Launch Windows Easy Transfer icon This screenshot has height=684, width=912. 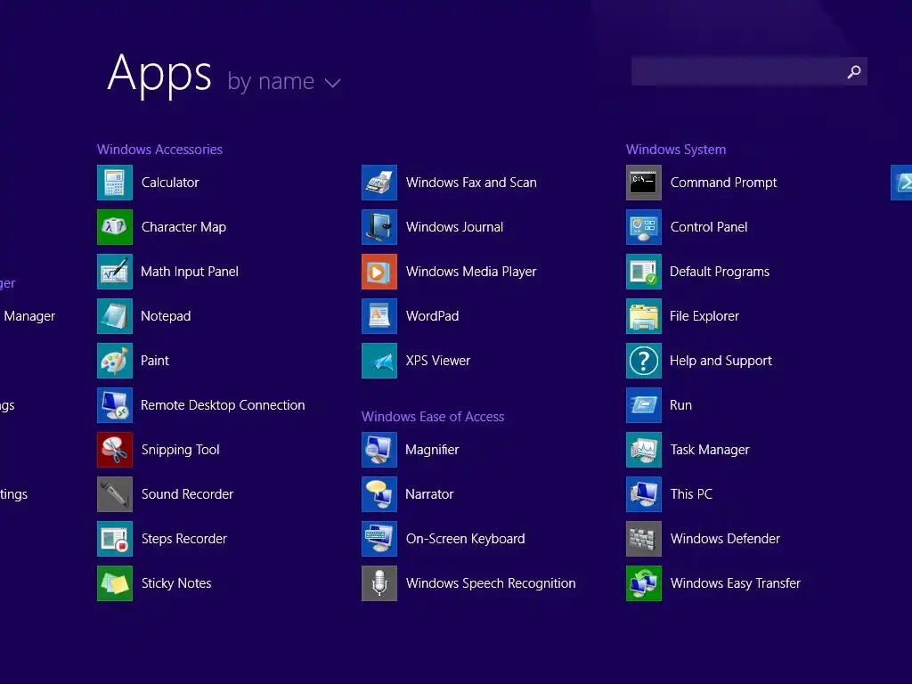click(x=644, y=583)
